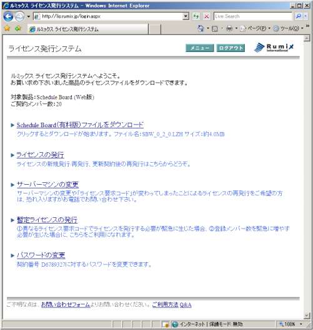The width and height of the screenshot is (313, 330).
Task: Click the browser Back arrow button
Action: pos(8,16)
